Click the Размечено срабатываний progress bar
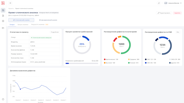 coord(82,63)
